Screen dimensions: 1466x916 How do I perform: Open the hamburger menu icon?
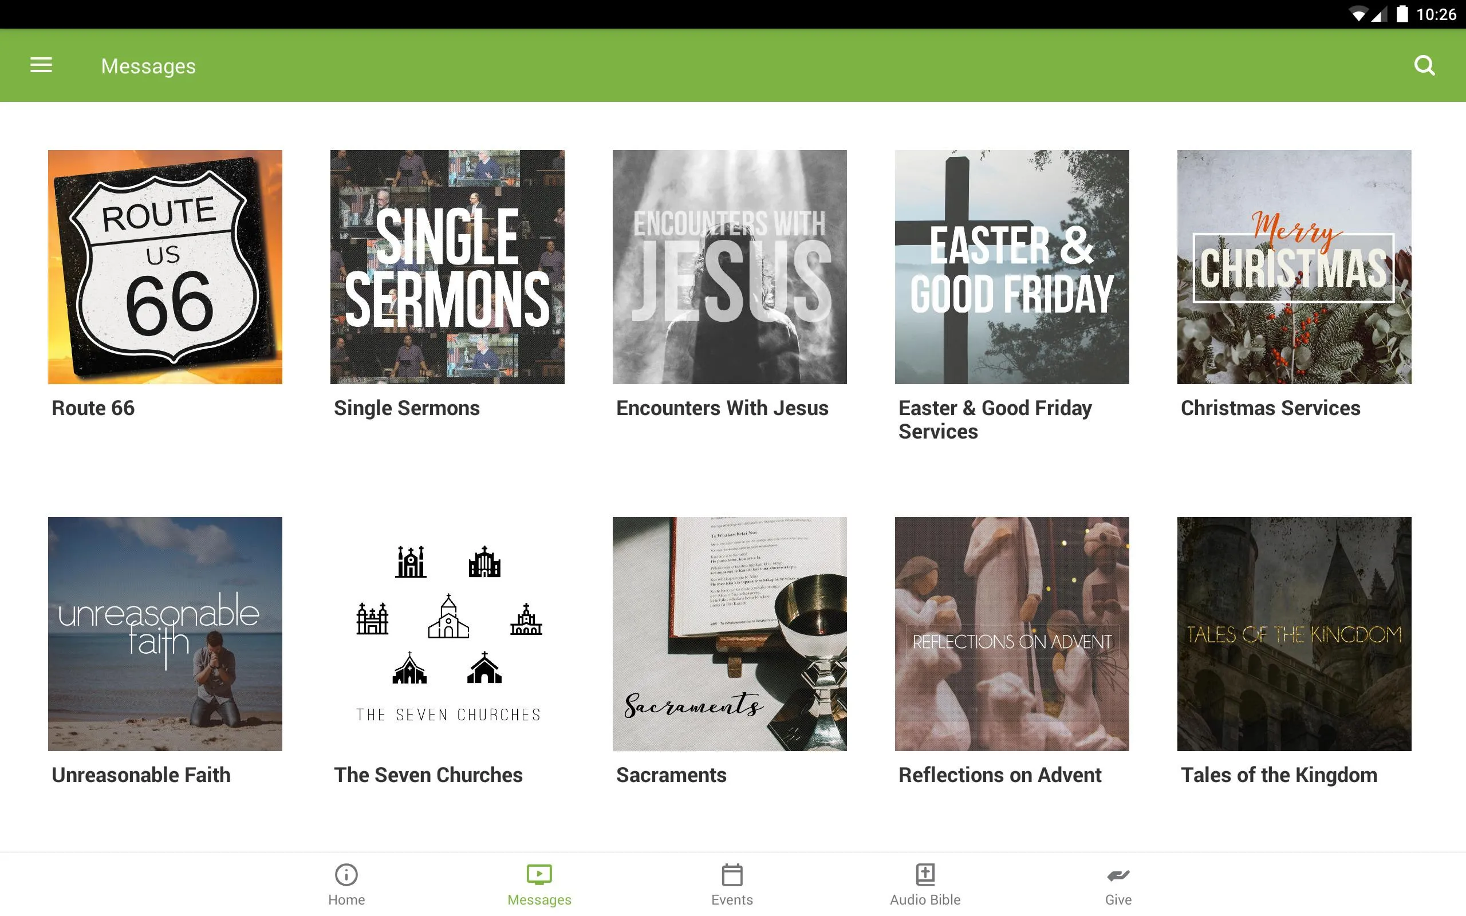tap(40, 65)
